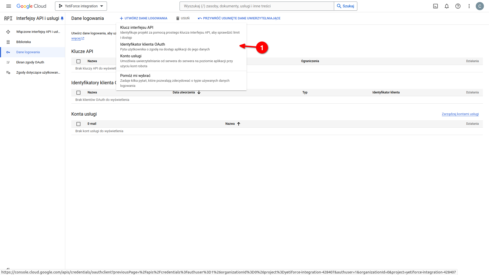This screenshot has height=275, width=489.
Task: Click the Zgody dotyczące użytkowania icon
Action: pos(8,73)
